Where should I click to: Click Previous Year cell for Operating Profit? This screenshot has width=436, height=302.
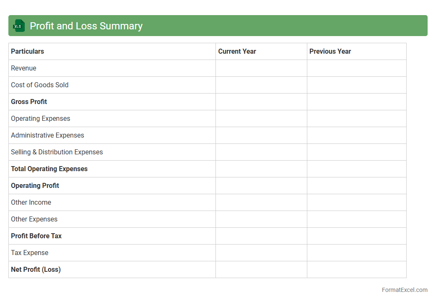(x=356, y=186)
